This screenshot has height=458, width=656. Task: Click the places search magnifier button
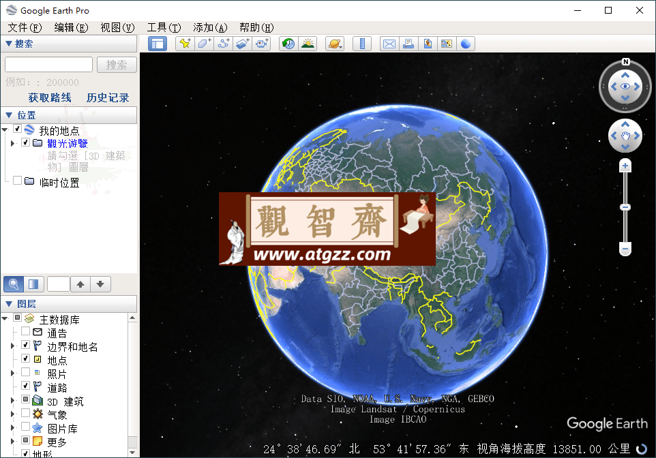click(14, 284)
